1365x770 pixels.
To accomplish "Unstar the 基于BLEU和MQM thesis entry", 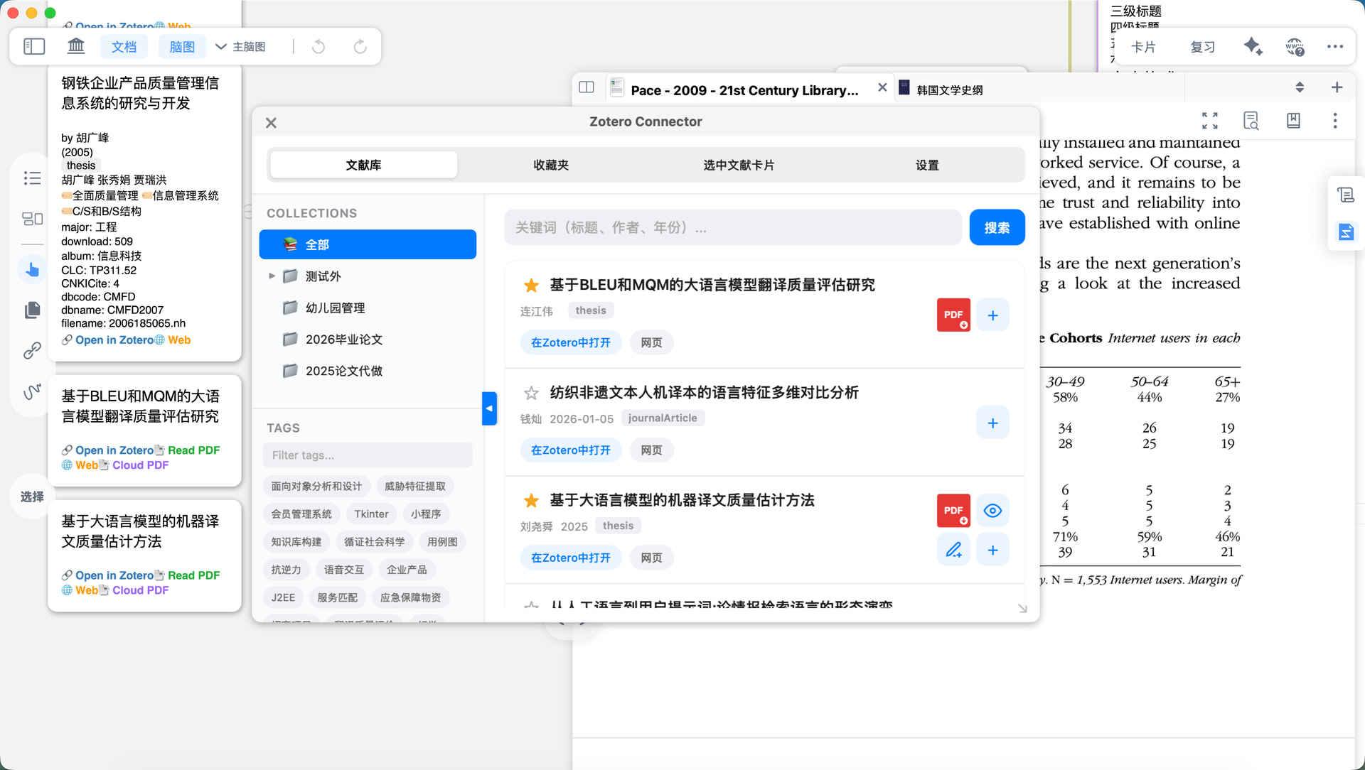I will 531,285.
